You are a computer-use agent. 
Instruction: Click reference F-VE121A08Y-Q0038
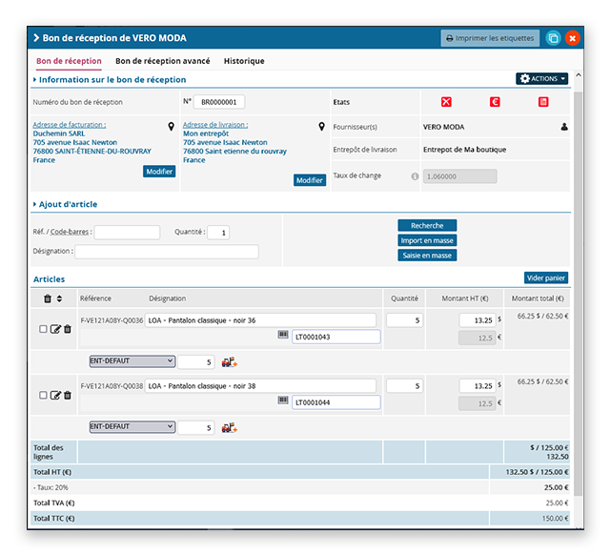tap(112, 386)
